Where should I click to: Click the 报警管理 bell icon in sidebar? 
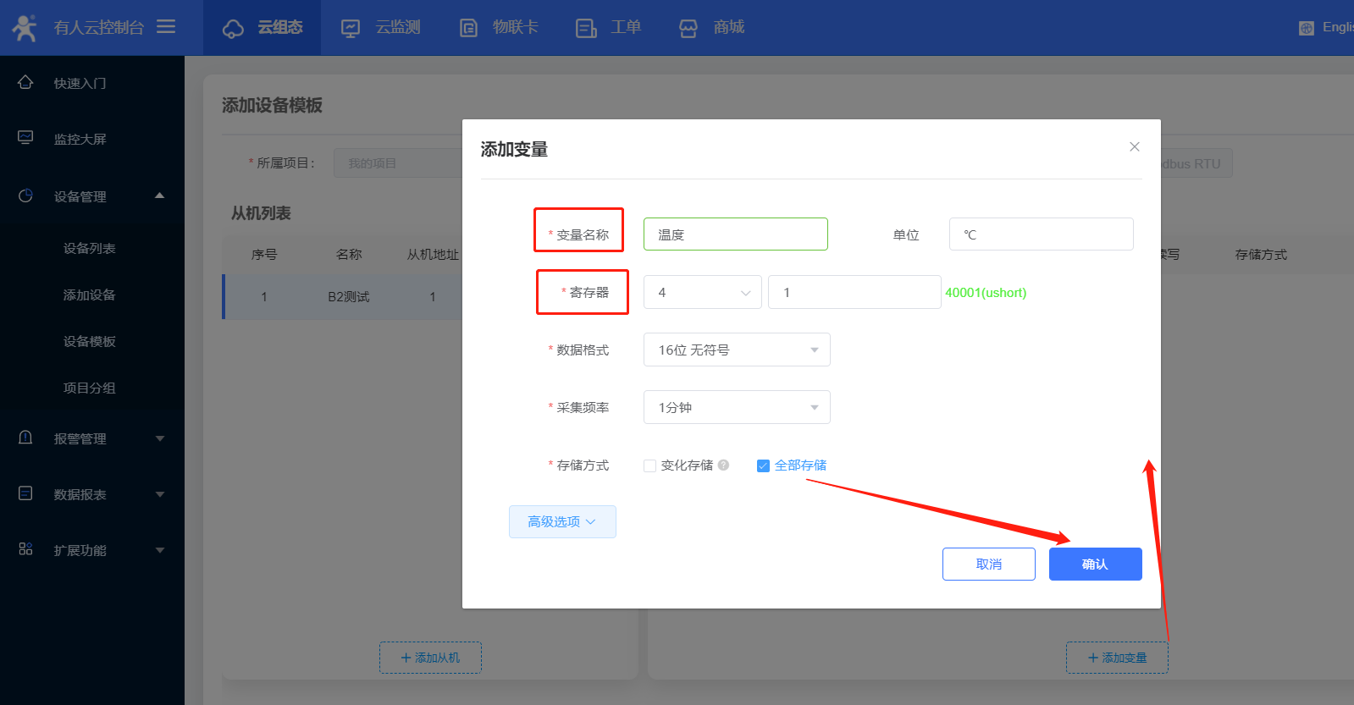point(25,438)
